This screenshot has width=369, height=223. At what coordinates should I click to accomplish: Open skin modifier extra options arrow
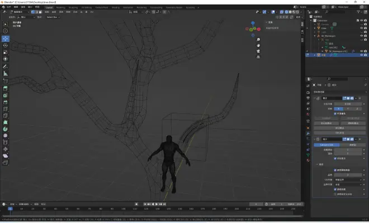(356, 98)
